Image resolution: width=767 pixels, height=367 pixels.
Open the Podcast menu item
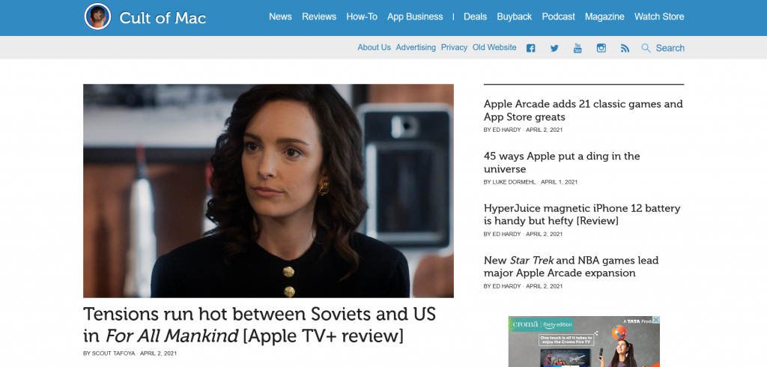tap(558, 16)
